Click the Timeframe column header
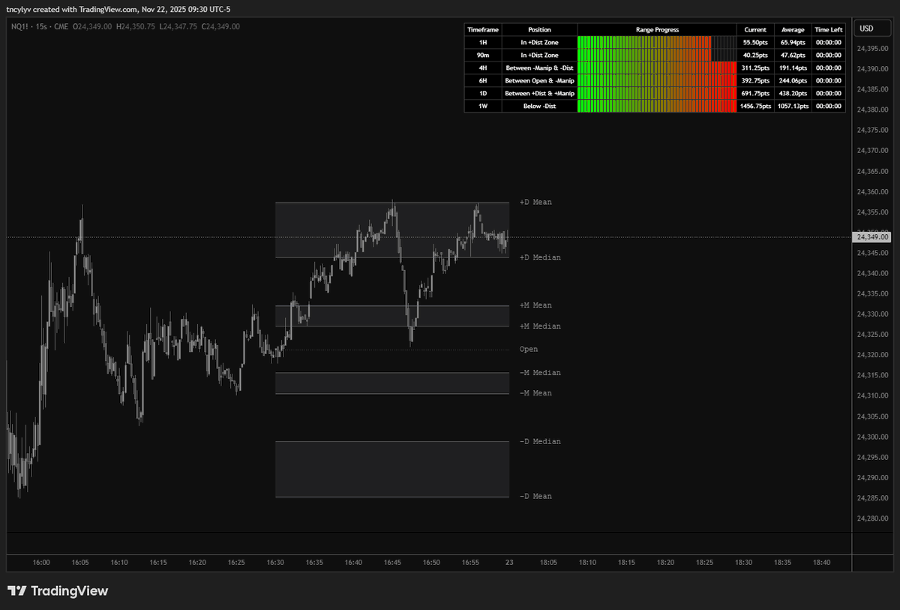The height and width of the screenshot is (610, 900). 483,30
